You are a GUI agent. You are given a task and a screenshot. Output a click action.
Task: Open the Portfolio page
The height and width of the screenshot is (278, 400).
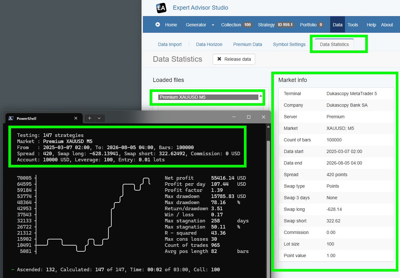coord(312,25)
